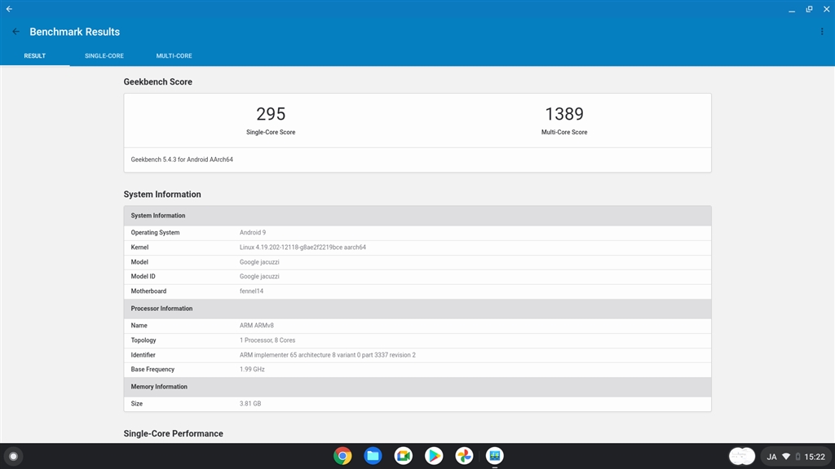Image resolution: width=835 pixels, height=469 pixels.
Task: Select the Android 9 operating system value
Action: (253, 233)
